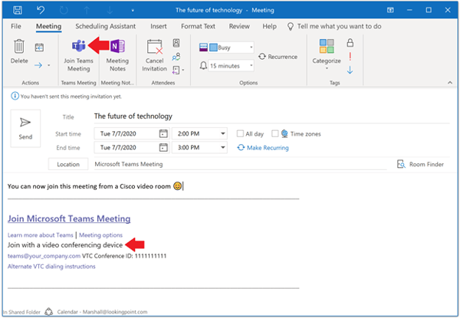The height and width of the screenshot is (318, 460).
Task: Open the Learn more about Teams link
Action: coord(41,235)
